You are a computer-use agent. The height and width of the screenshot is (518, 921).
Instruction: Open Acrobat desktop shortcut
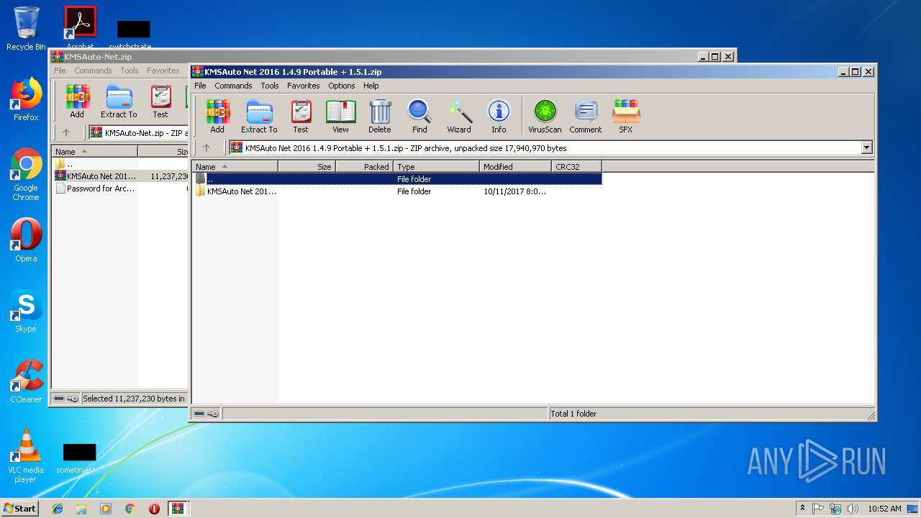coord(81,27)
